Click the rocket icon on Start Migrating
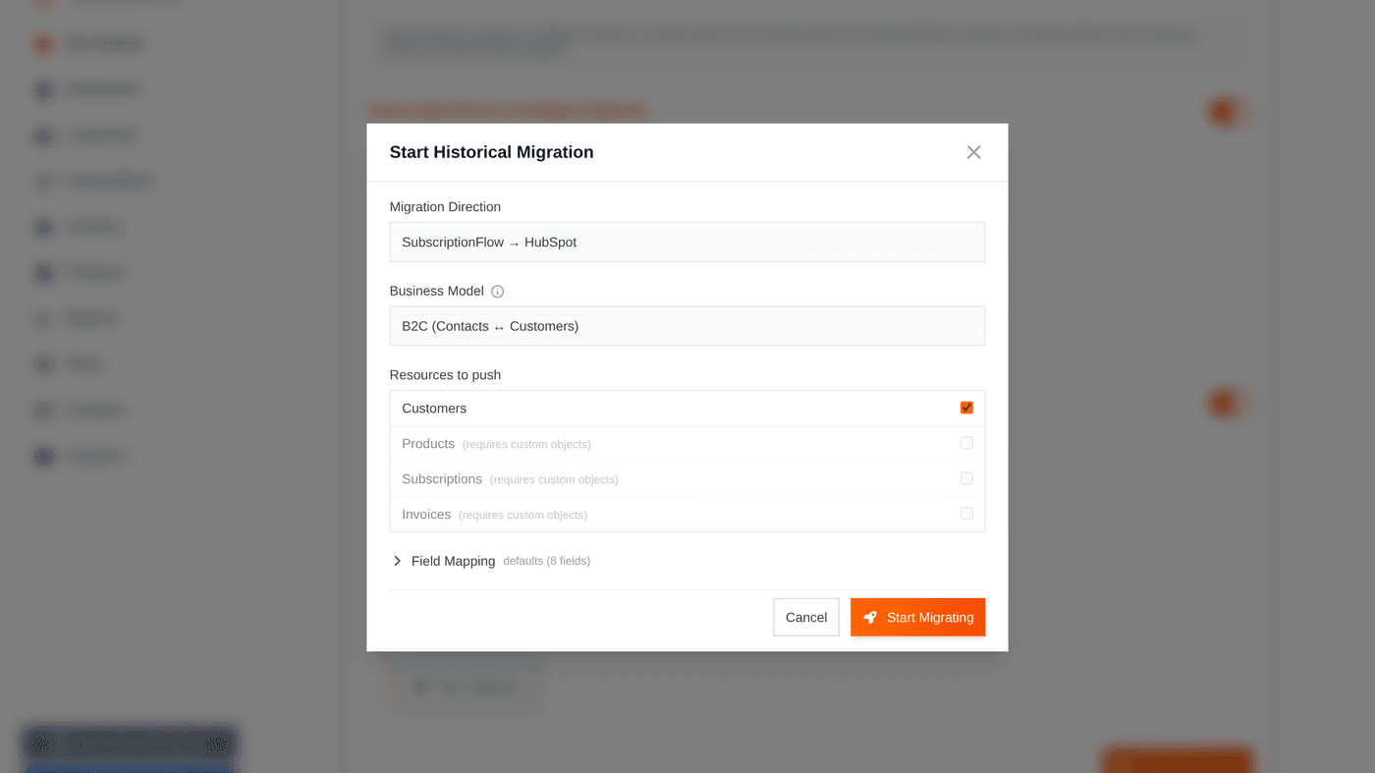This screenshot has width=1375, height=773. [870, 618]
